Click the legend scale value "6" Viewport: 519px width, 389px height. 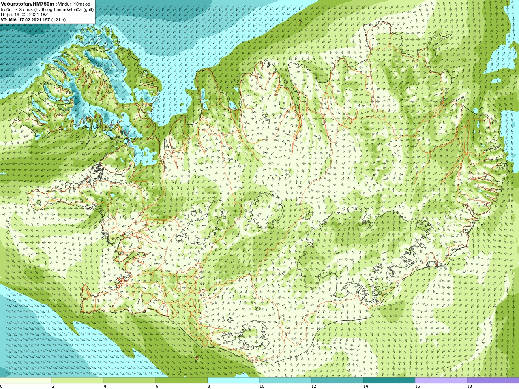[157, 386]
